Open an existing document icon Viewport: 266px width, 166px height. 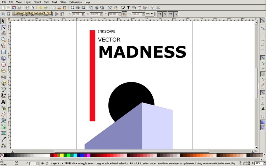[x=9, y=8]
